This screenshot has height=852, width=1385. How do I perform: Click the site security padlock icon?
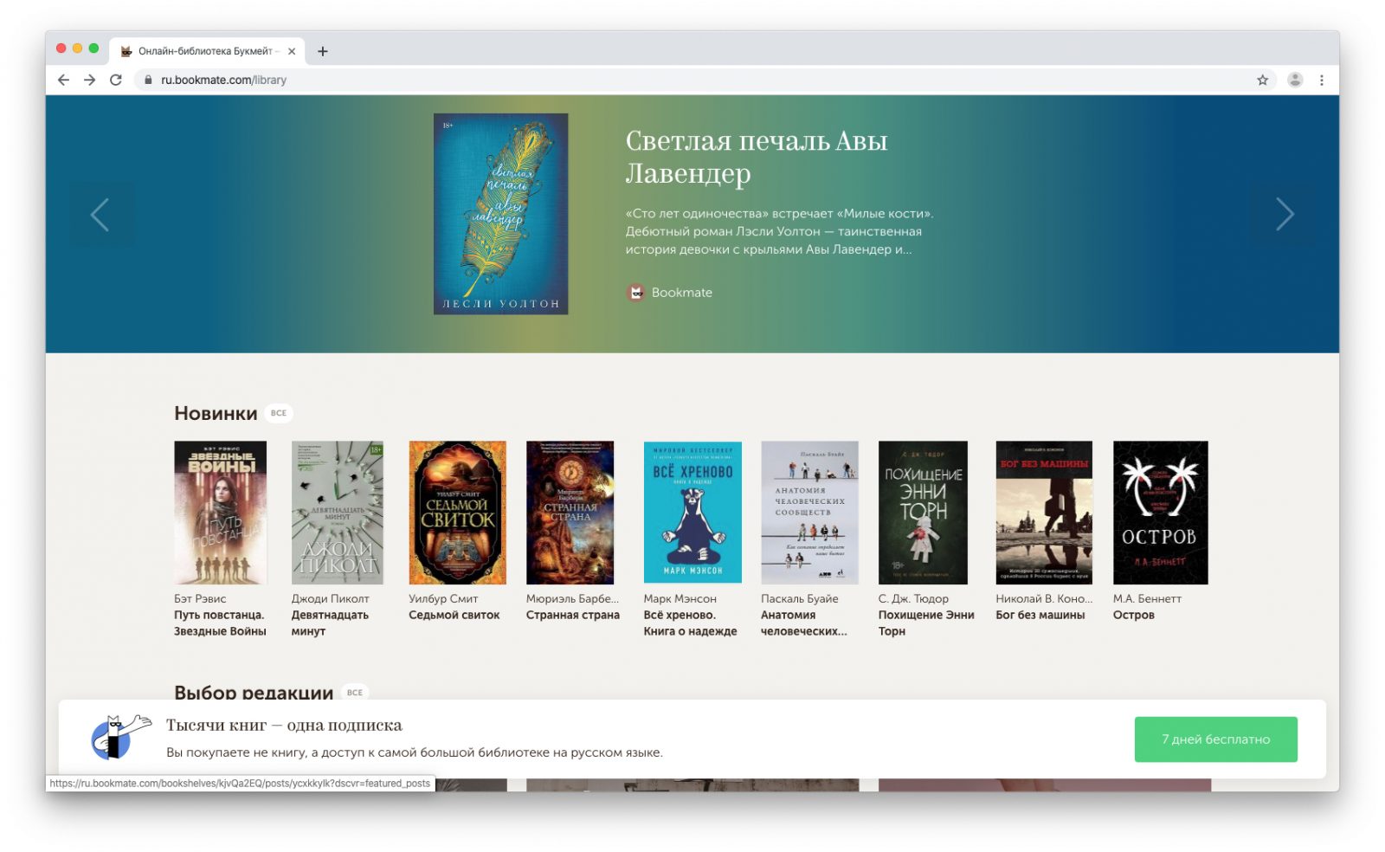click(149, 79)
